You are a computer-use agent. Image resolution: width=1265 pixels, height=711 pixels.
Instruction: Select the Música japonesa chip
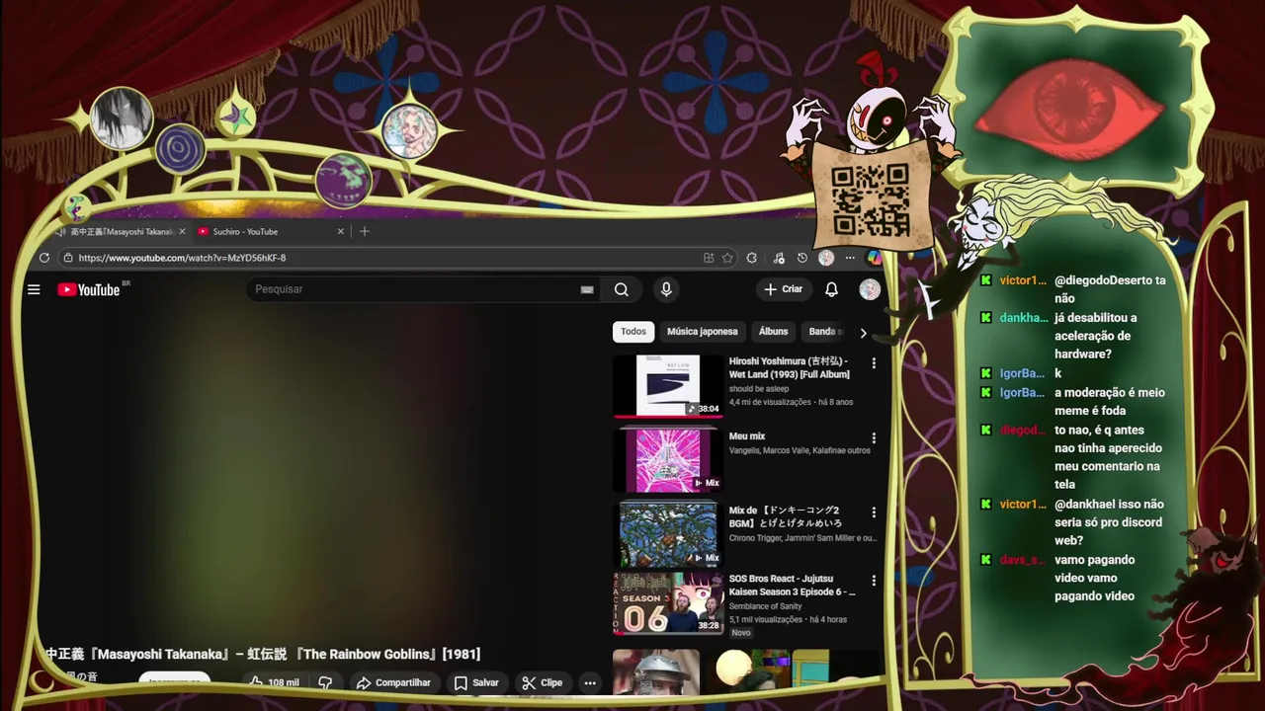pos(702,332)
